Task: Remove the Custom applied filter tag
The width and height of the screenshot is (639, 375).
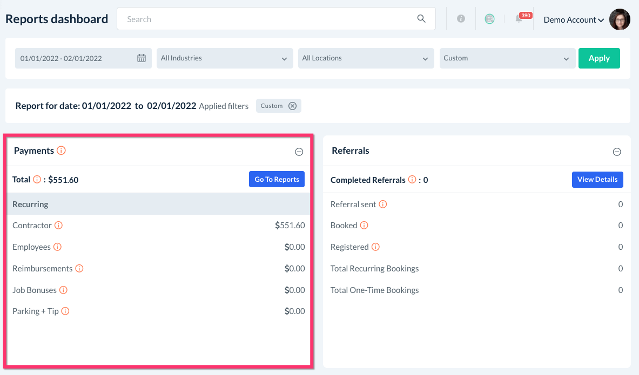Action: tap(292, 106)
